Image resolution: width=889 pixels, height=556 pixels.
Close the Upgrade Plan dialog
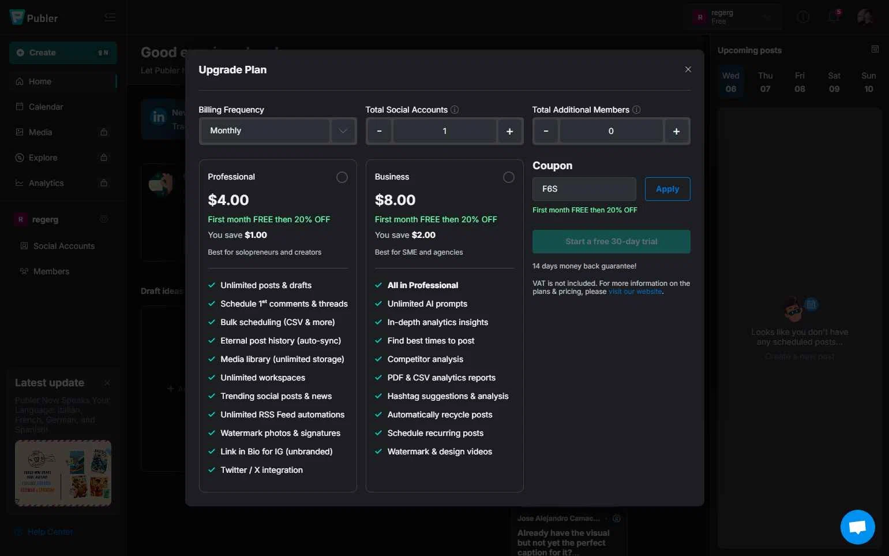[688, 69]
